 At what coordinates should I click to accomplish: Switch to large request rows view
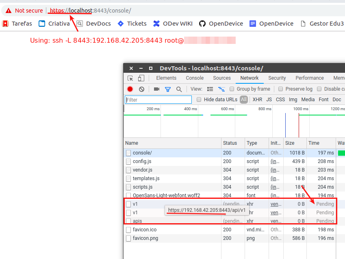(x=210, y=89)
